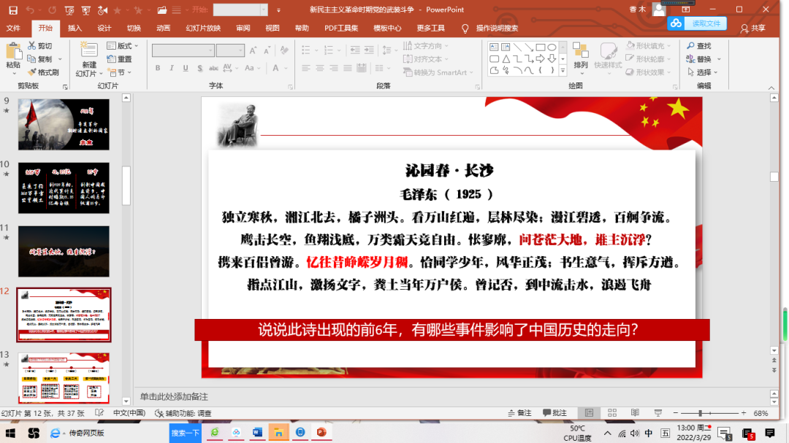Toggle Bold formatting

pos(158,68)
